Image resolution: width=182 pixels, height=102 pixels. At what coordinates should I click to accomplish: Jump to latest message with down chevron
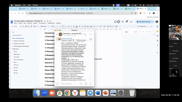coord(90,78)
